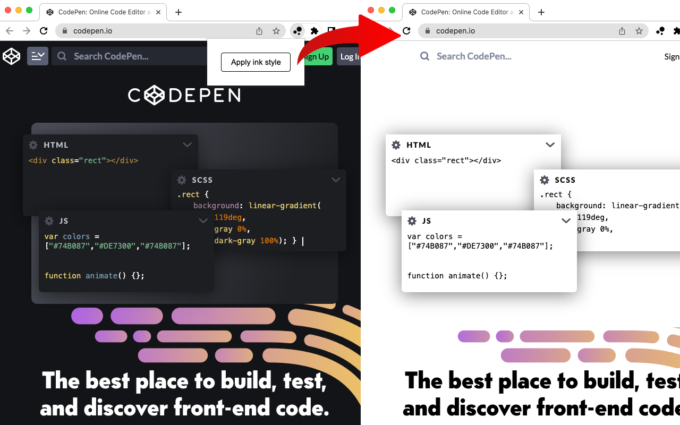The image size is (680, 425).
Task: Click share icon in right browser address bar
Action: (622, 31)
